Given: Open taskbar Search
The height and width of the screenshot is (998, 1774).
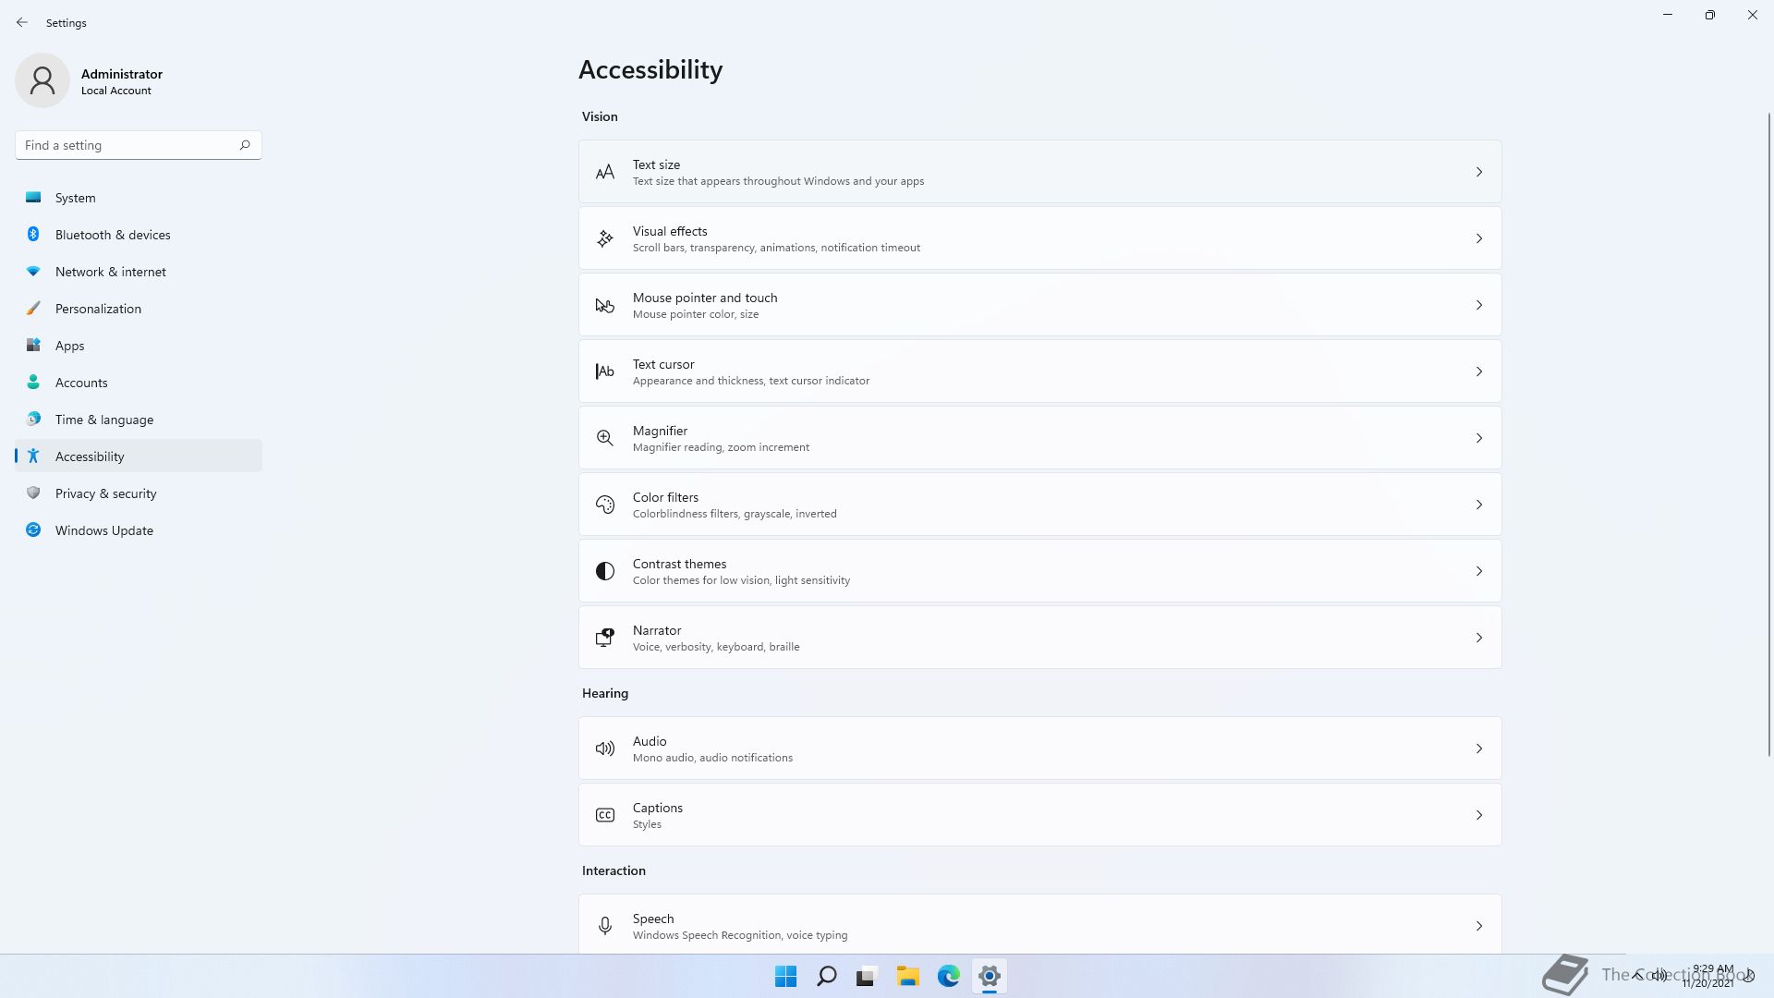Looking at the screenshot, I should 827,976.
